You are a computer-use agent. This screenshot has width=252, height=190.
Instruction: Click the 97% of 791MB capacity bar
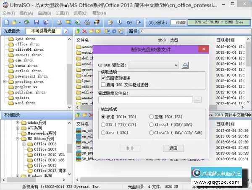[x=219, y=22]
